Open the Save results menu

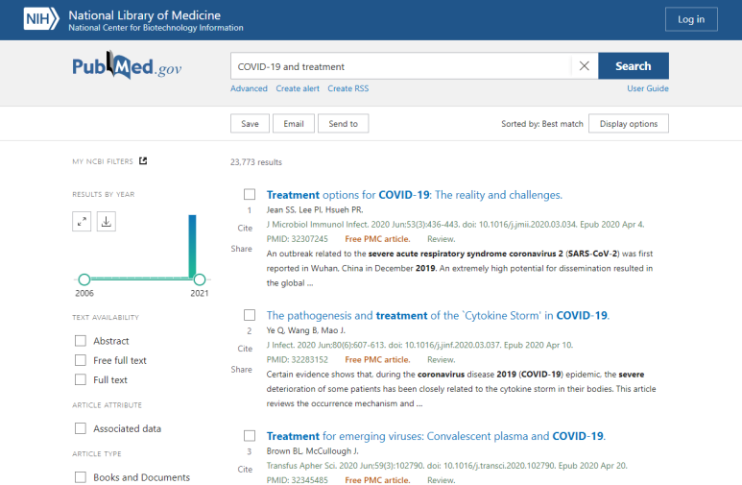pyautogui.click(x=250, y=124)
